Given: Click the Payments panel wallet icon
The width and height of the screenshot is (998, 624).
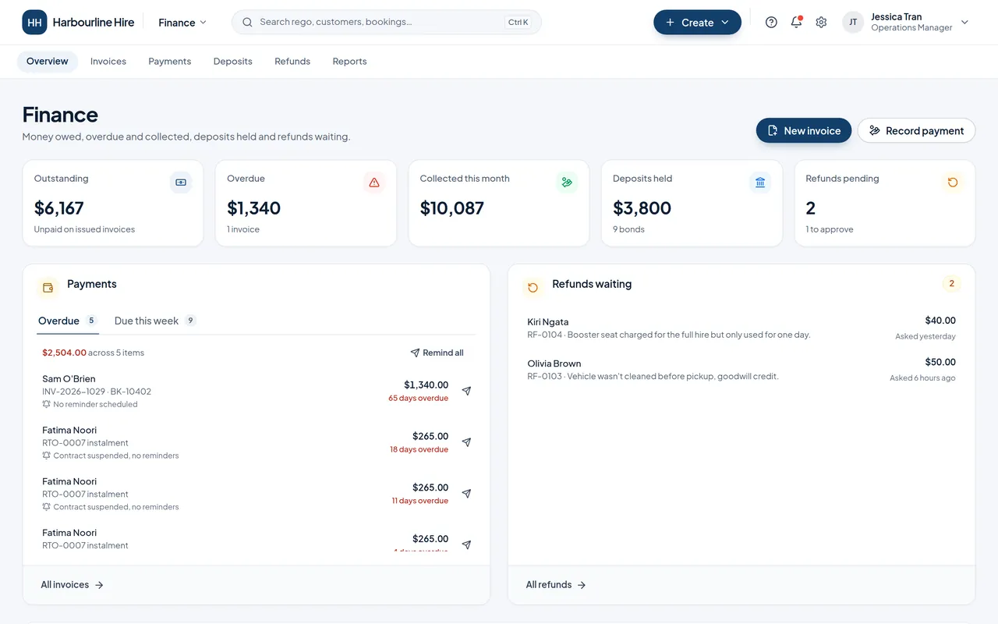Looking at the screenshot, I should [x=48, y=288].
